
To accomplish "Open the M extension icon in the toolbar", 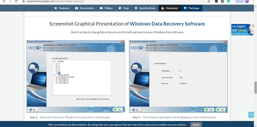I will click(x=222, y=1).
